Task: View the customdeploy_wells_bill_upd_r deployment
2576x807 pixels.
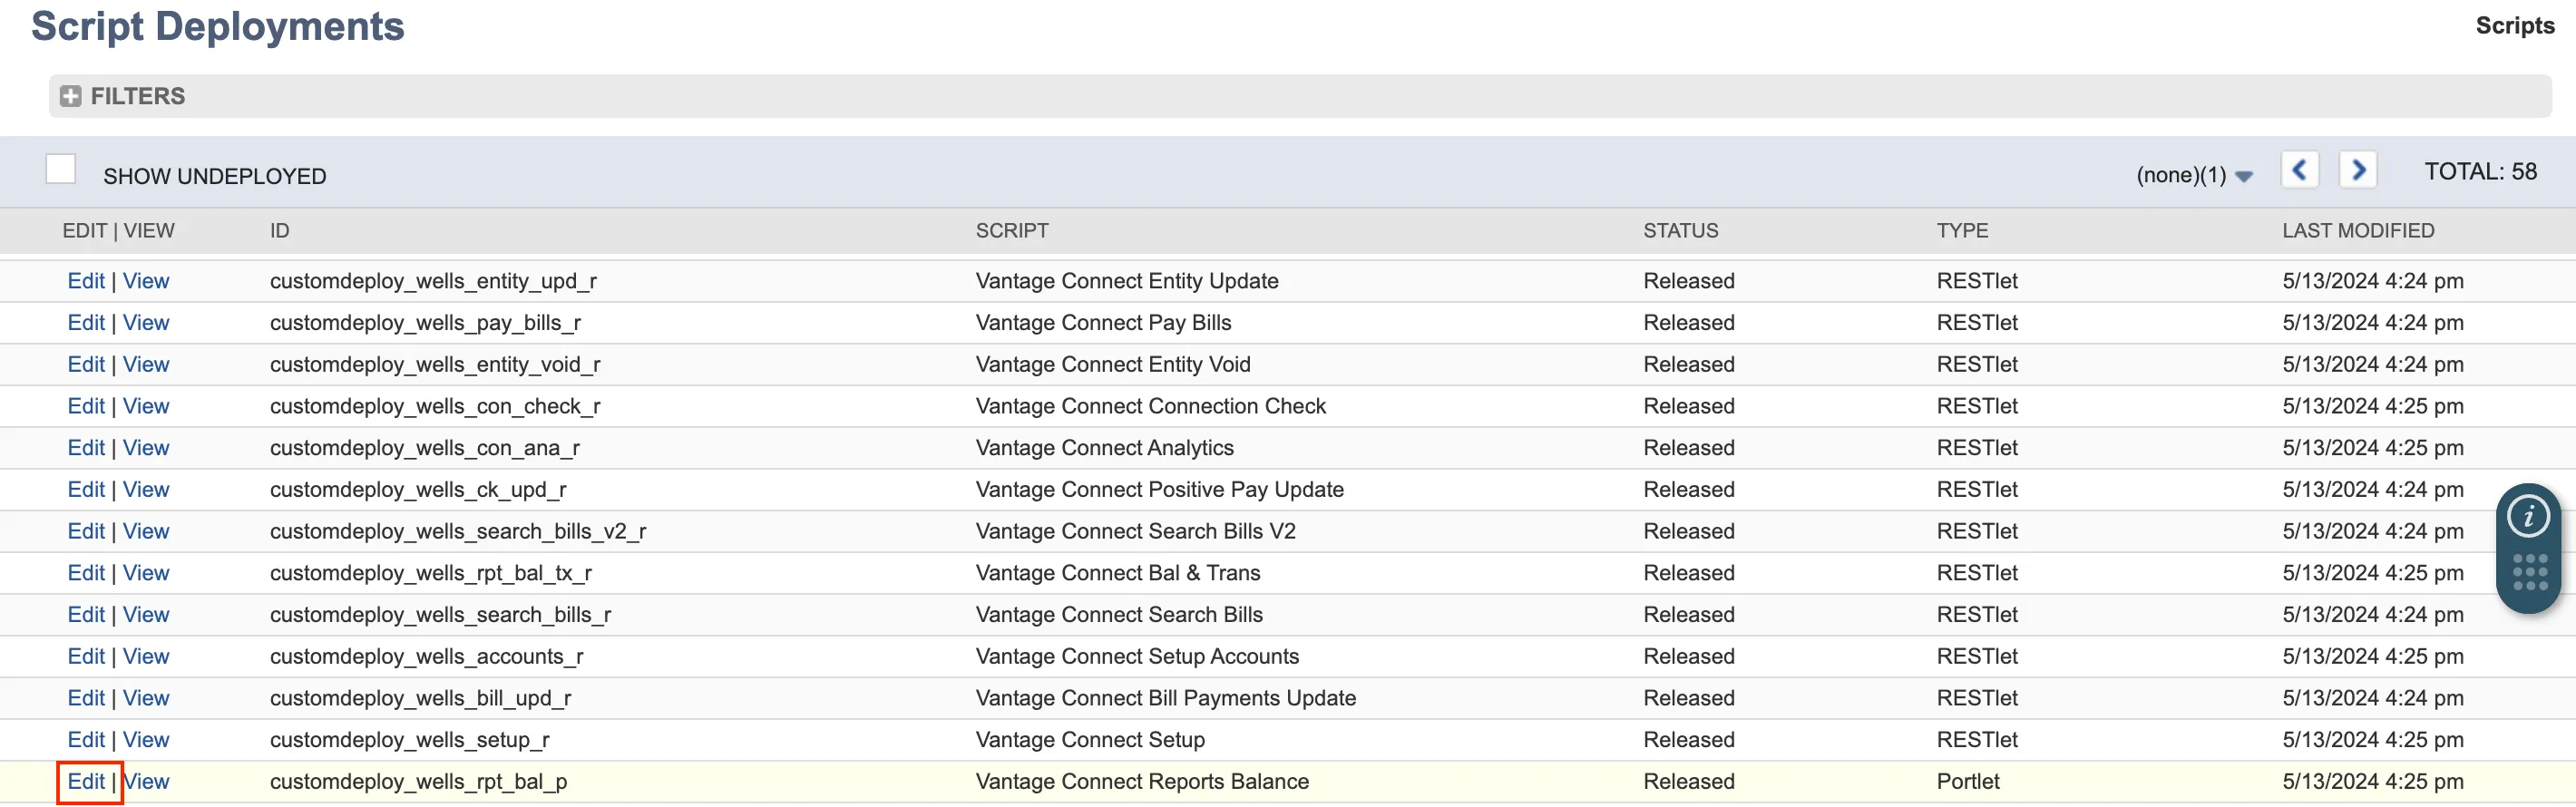Action: click(x=146, y=699)
